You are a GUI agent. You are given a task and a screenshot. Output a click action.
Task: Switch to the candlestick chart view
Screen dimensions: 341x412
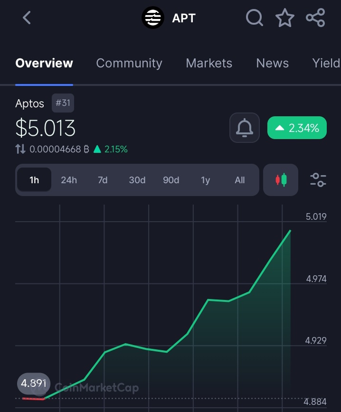[281, 180]
